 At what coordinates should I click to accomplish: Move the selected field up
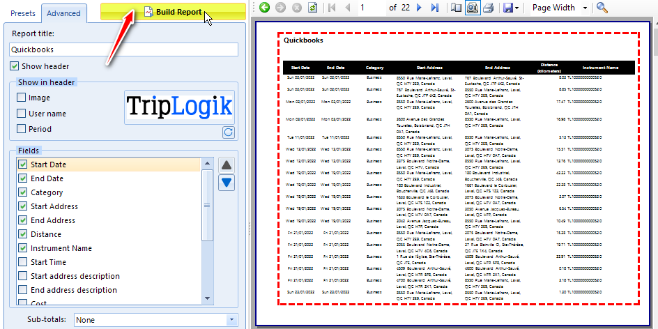pos(227,165)
